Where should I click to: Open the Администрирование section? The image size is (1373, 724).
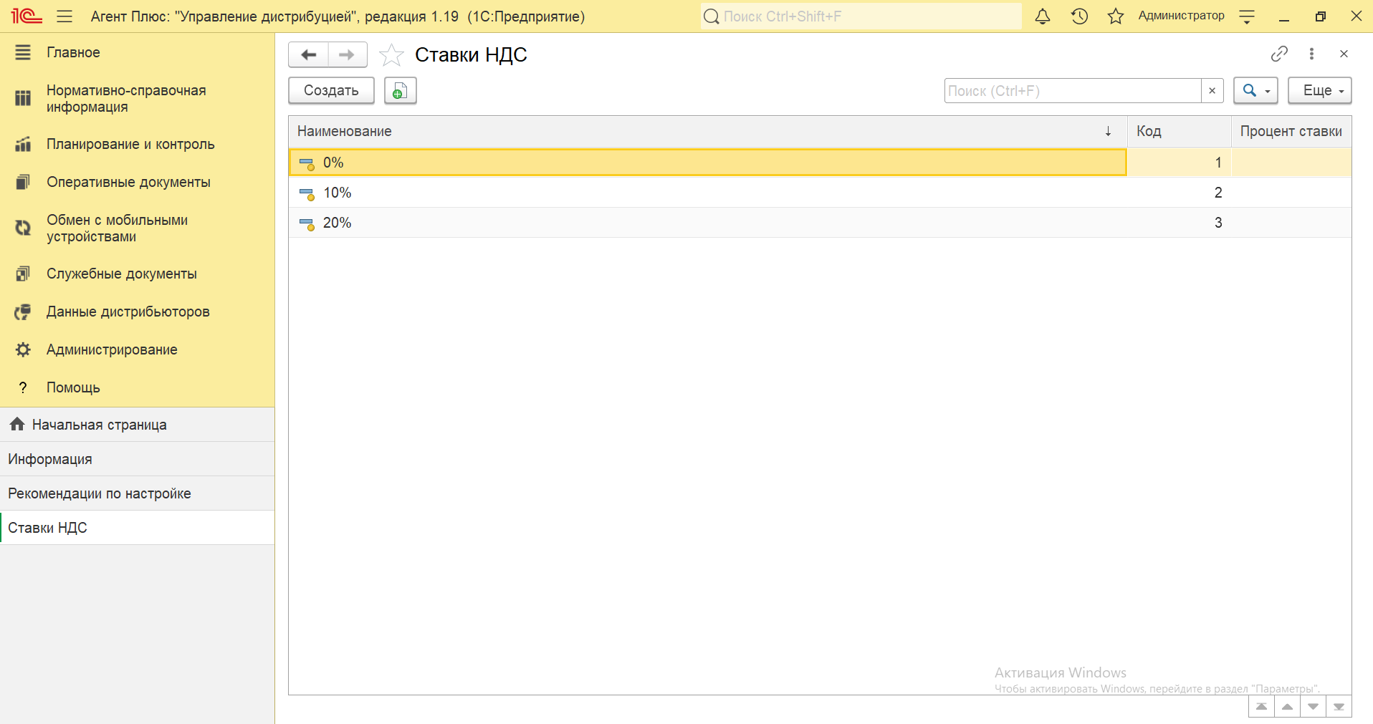click(112, 349)
